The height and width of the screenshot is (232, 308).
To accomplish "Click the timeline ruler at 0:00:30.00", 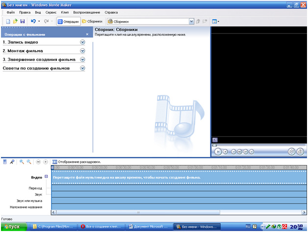I will point(124,168).
